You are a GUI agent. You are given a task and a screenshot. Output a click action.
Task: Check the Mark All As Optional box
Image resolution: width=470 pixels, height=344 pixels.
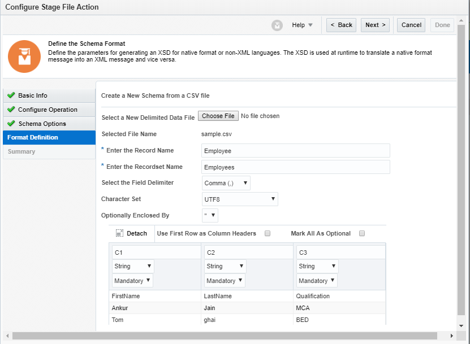[x=362, y=233]
